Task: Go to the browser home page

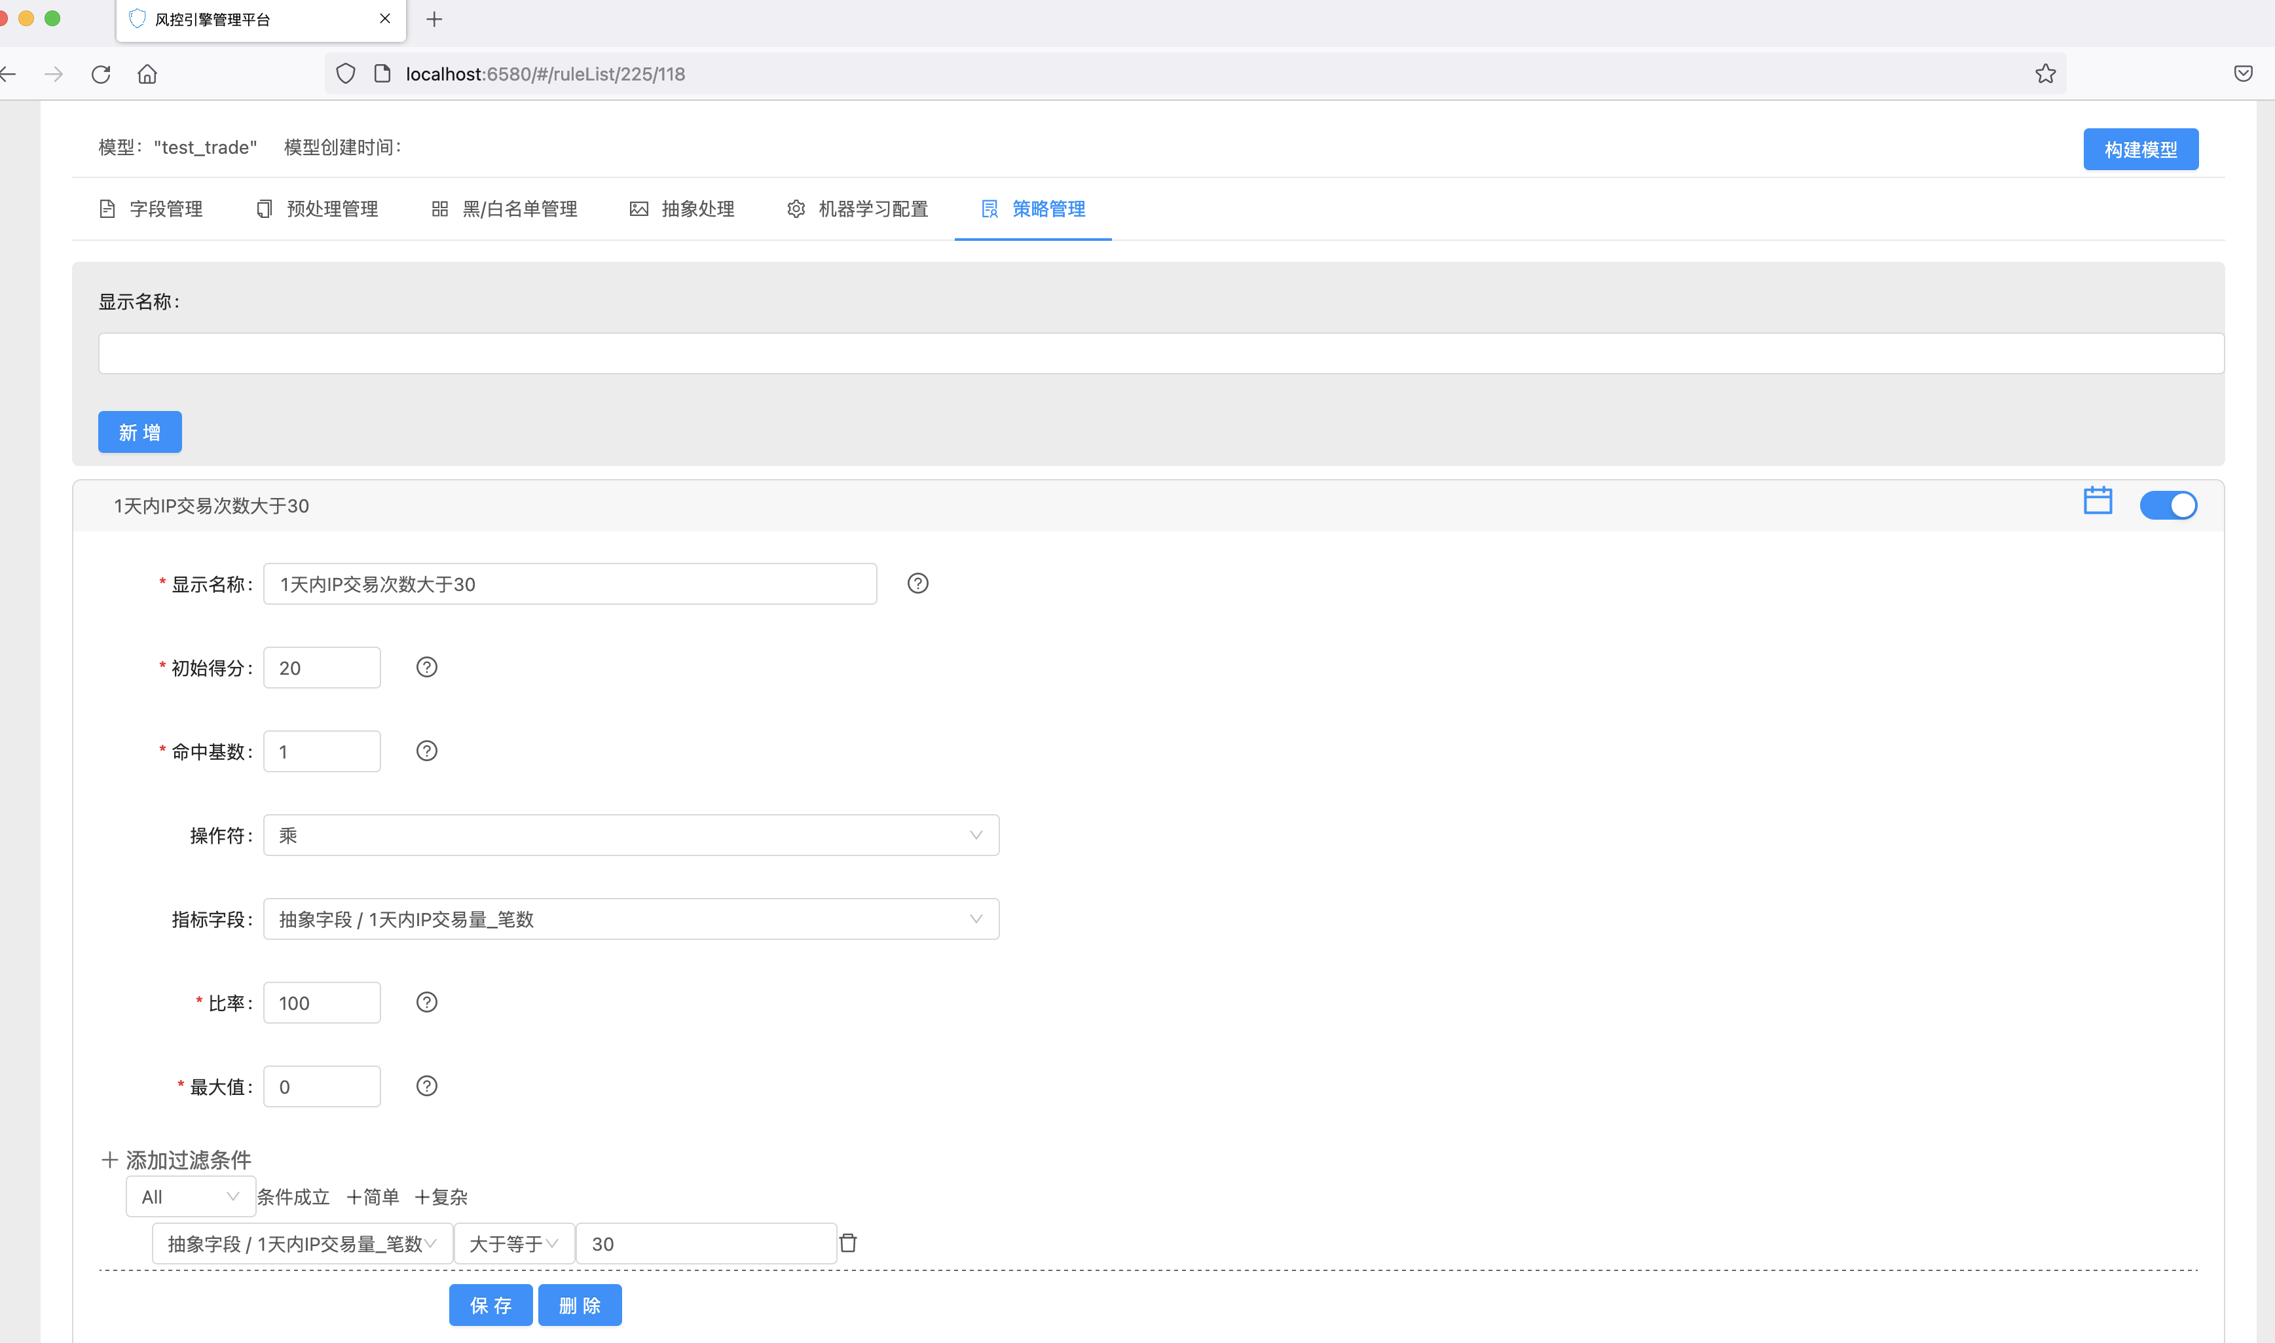Action: pos(147,74)
